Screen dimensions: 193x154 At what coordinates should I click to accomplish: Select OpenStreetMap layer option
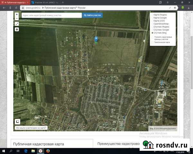coord(152,24)
